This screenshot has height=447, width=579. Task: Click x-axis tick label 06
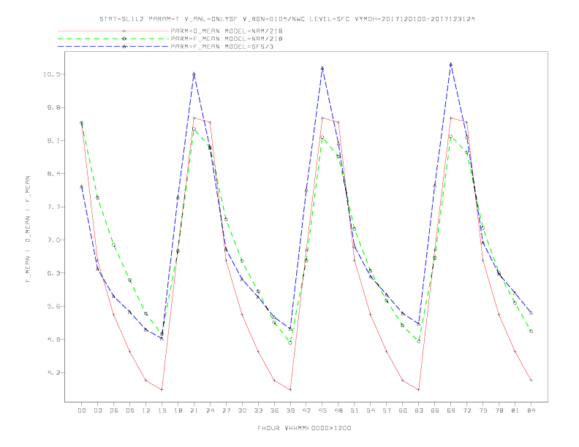tap(114, 410)
